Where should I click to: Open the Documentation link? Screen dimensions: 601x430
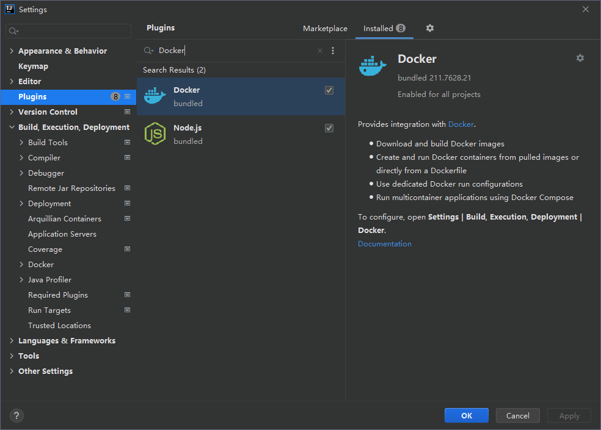(x=384, y=243)
